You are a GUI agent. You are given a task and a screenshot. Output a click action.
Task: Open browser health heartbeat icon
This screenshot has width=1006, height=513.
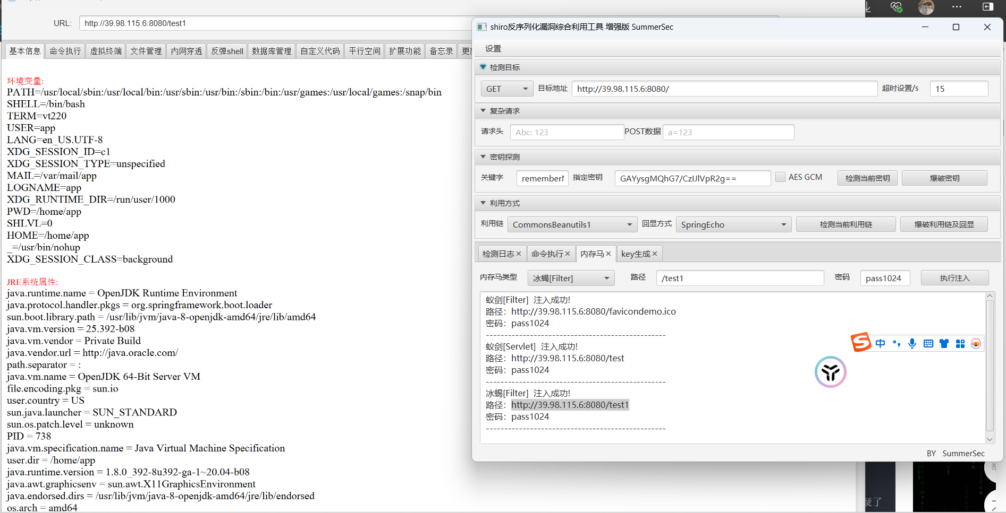coord(896,6)
